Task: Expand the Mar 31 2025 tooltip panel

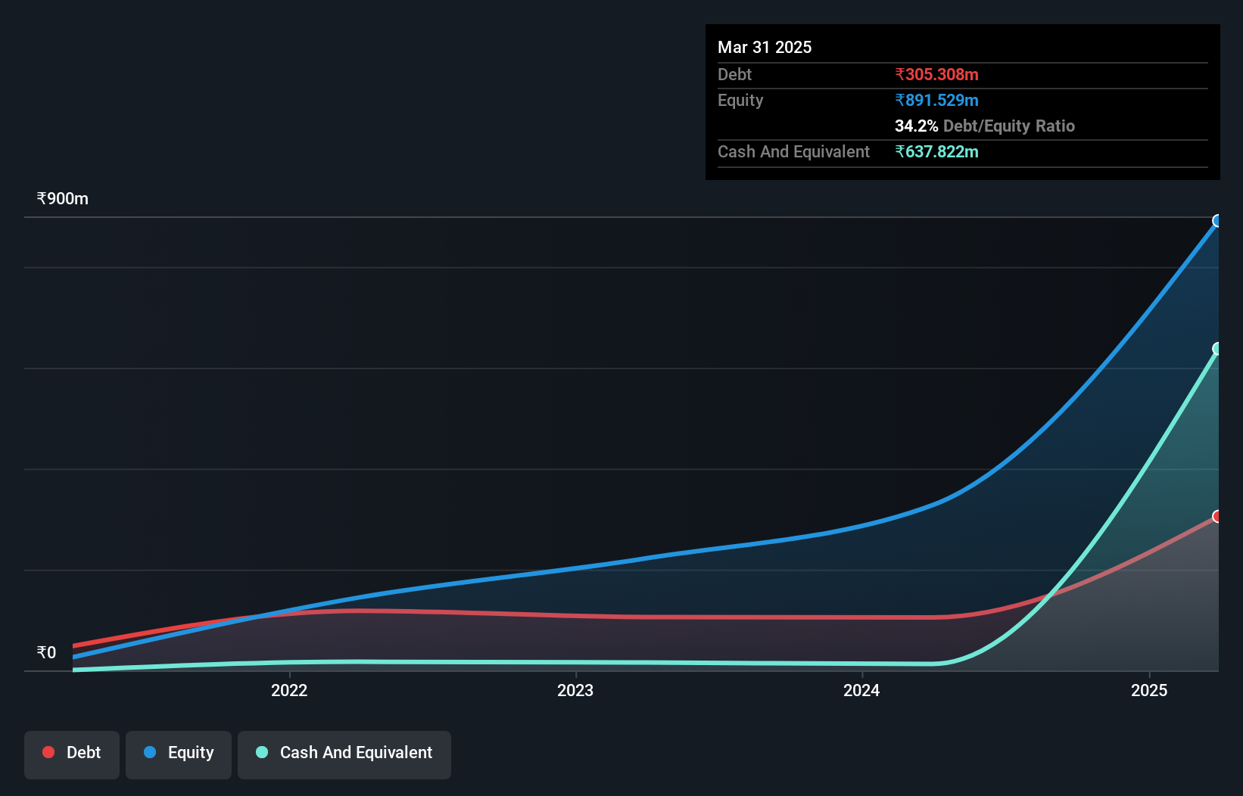Action: tap(764, 47)
